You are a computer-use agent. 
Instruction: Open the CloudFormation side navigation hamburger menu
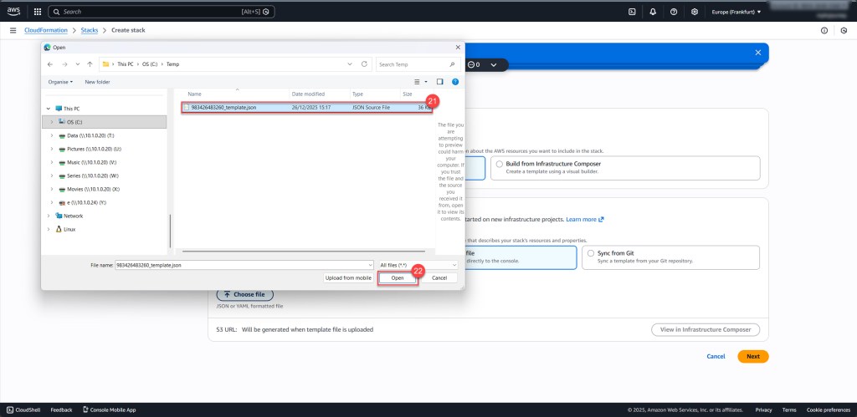13,30
